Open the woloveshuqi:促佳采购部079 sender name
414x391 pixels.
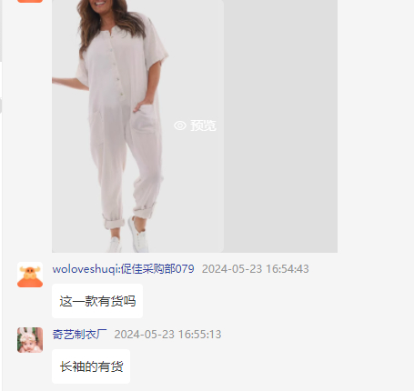coord(123,269)
